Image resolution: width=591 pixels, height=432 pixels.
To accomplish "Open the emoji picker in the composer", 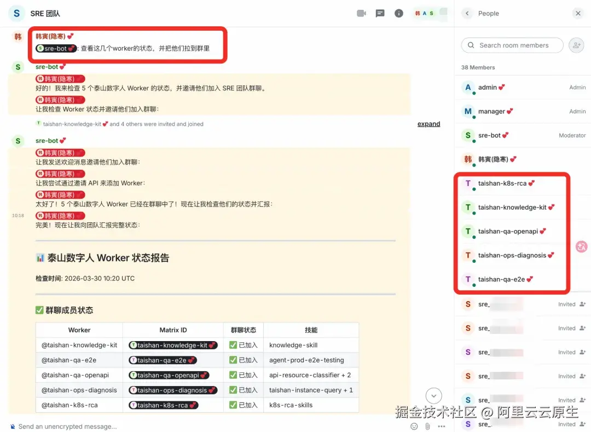I will pos(414,426).
